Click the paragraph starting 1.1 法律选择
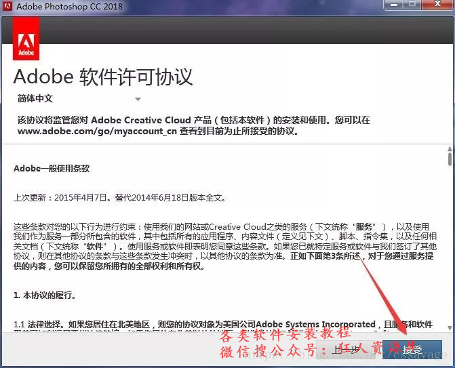The image size is (455, 368). coord(223,327)
